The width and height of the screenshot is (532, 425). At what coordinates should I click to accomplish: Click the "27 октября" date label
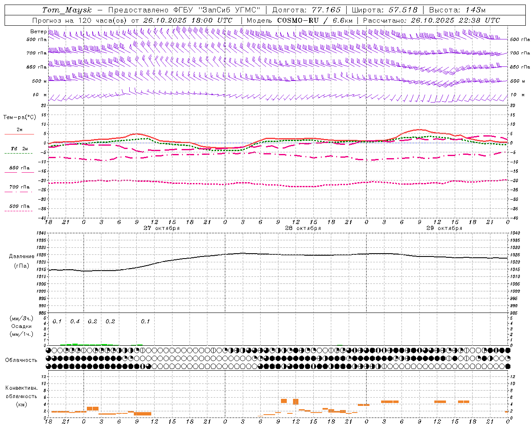(x=162, y=228)
